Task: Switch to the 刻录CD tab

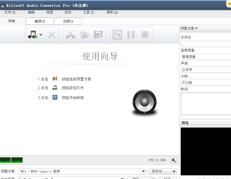Action: [x=68, y=21]
